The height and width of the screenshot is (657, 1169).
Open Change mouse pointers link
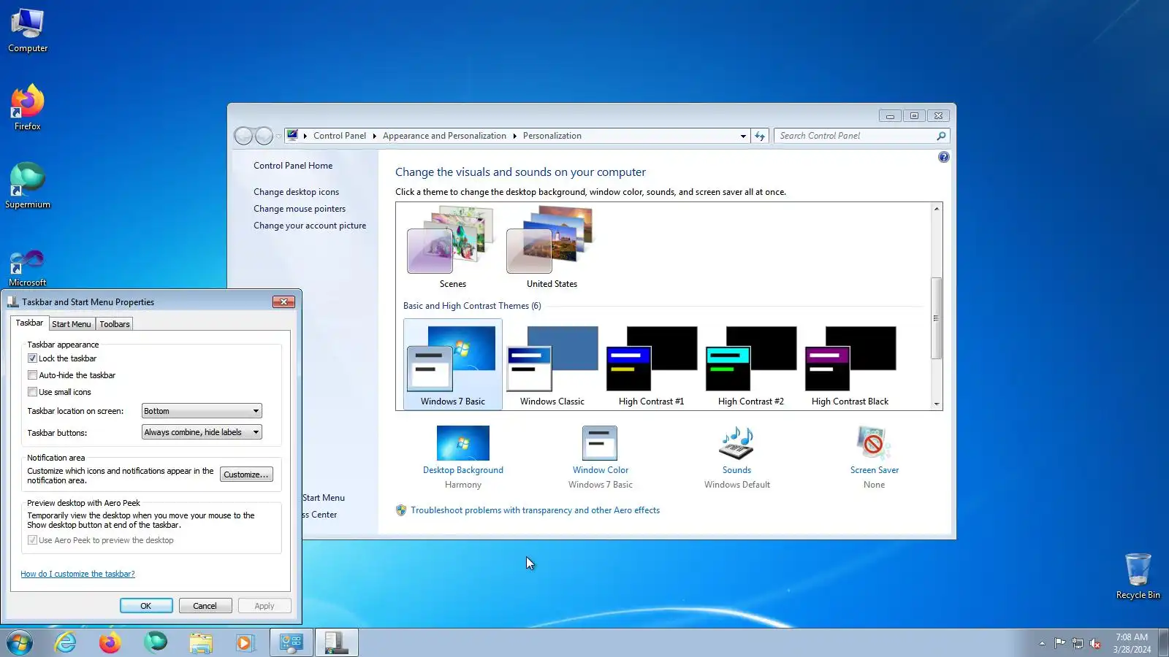click(300, 209)
